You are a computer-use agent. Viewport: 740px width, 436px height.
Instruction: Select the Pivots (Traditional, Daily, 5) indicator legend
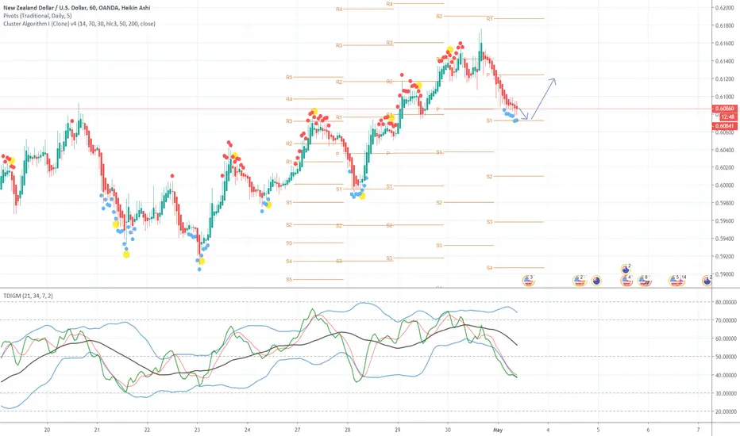(37, 16)
